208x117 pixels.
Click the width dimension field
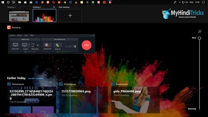pos(33,44)
